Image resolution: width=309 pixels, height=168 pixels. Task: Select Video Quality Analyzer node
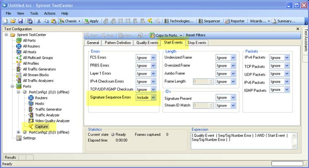[x=52, y=121]
